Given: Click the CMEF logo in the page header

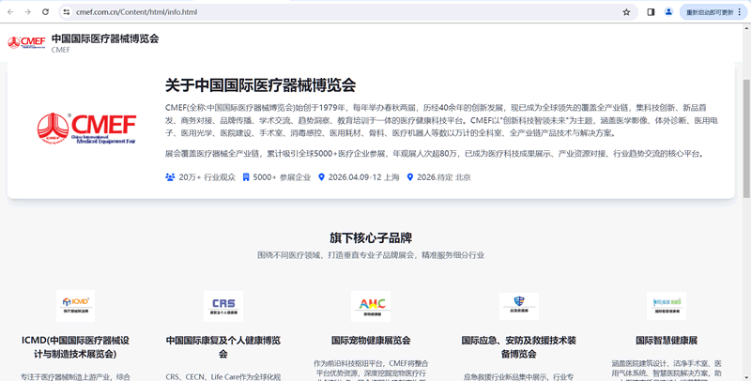Looking at the screenshot, I should 26,43.
